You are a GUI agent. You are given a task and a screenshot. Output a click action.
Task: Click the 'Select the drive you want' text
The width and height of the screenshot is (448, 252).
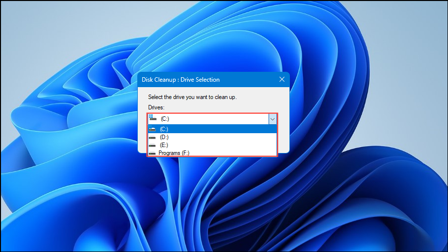coord(192,97)
